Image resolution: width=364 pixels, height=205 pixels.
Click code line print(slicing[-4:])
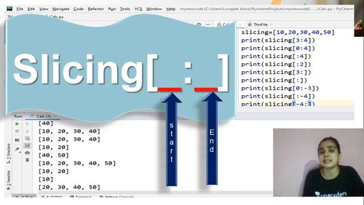click(278, 104)
